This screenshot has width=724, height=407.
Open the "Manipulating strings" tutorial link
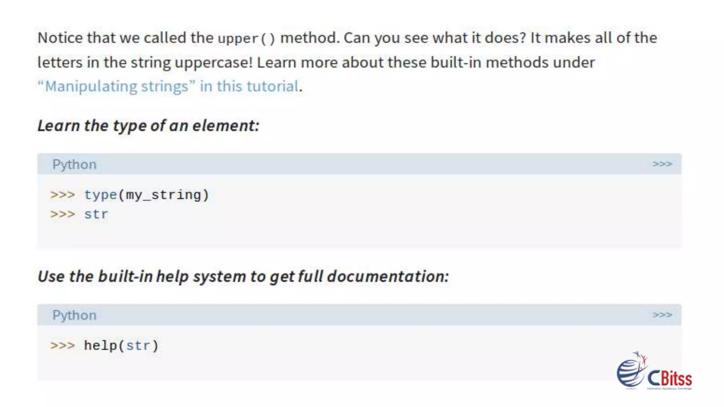117,86
